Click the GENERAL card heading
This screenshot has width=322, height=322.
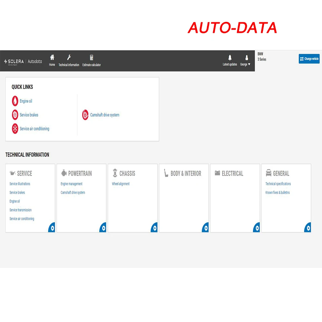click(281, 174)
